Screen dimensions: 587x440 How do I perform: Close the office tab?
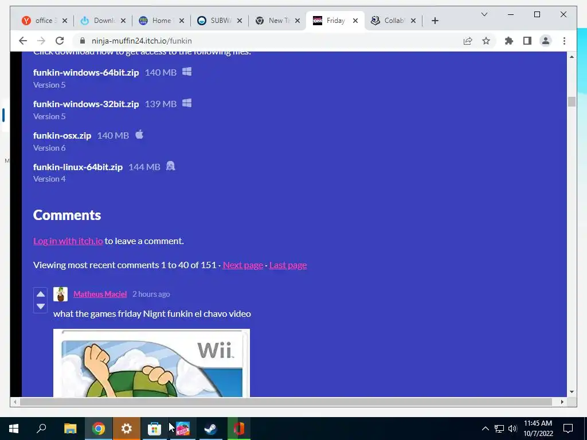(65, 21)
